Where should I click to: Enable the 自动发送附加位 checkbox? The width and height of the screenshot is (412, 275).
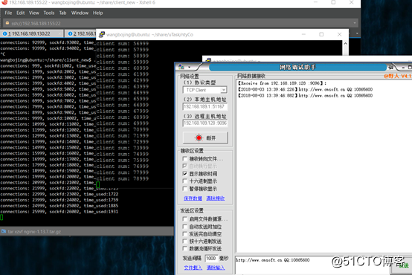point(184,227)
